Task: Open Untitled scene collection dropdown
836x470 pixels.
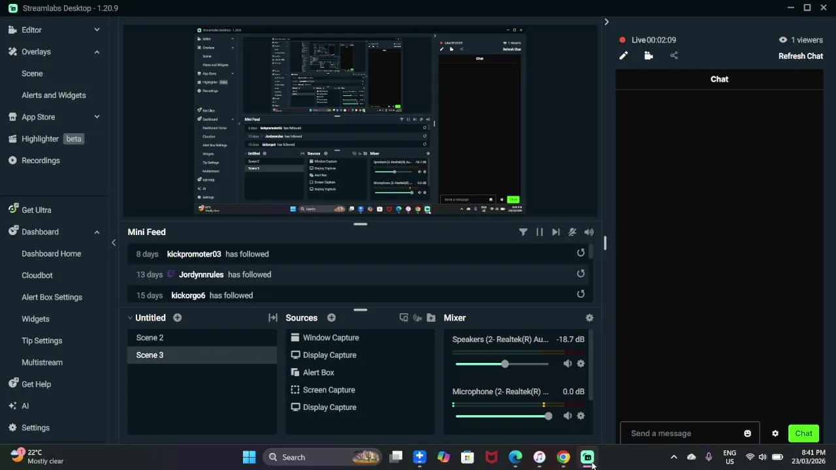Action: point(146,318)
